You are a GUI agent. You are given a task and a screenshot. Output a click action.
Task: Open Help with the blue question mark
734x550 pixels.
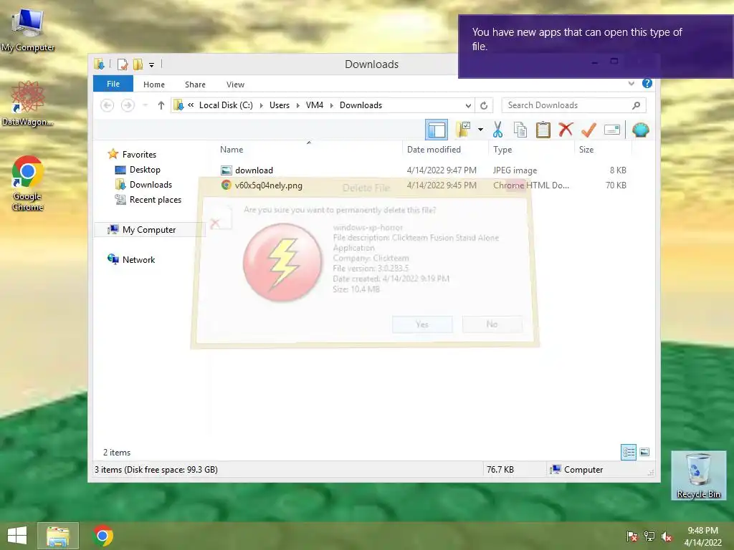(x=647, y=83)
